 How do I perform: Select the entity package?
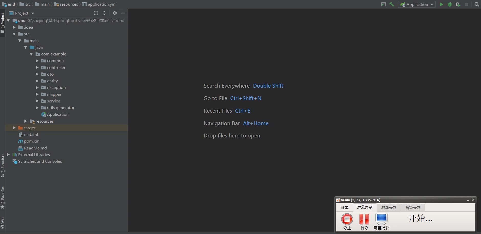[x=52, y=81]
